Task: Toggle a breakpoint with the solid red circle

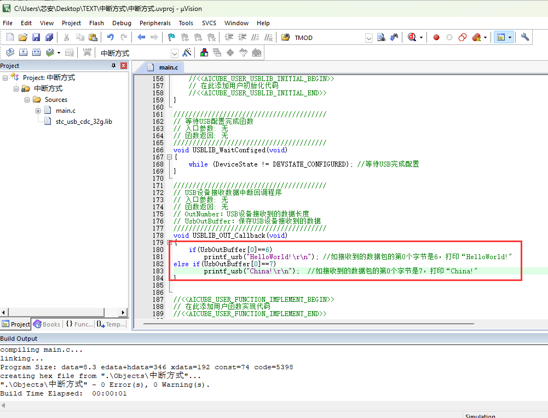Action: tap(436, 37)
